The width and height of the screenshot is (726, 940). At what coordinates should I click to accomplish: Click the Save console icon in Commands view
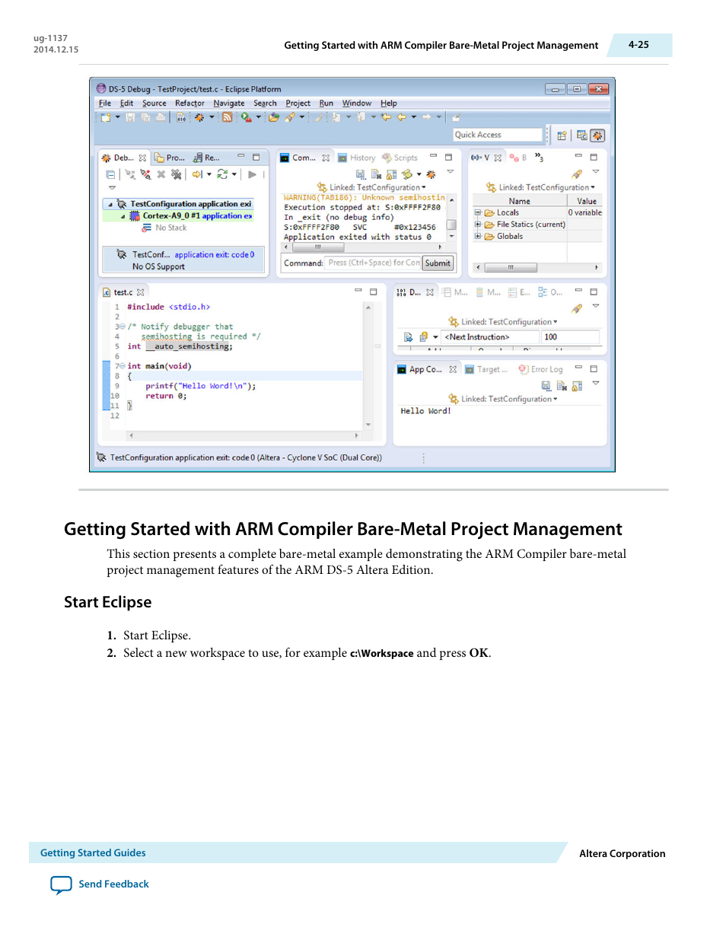pos(361,174)
